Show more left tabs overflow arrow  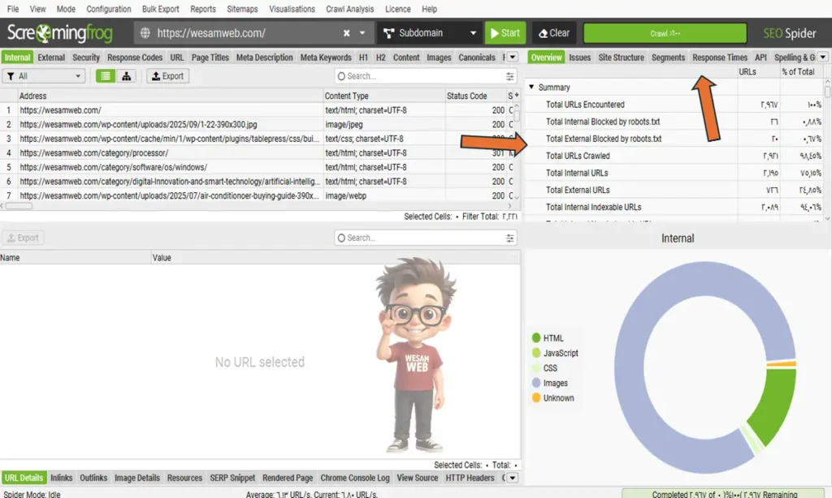[513, 58]
